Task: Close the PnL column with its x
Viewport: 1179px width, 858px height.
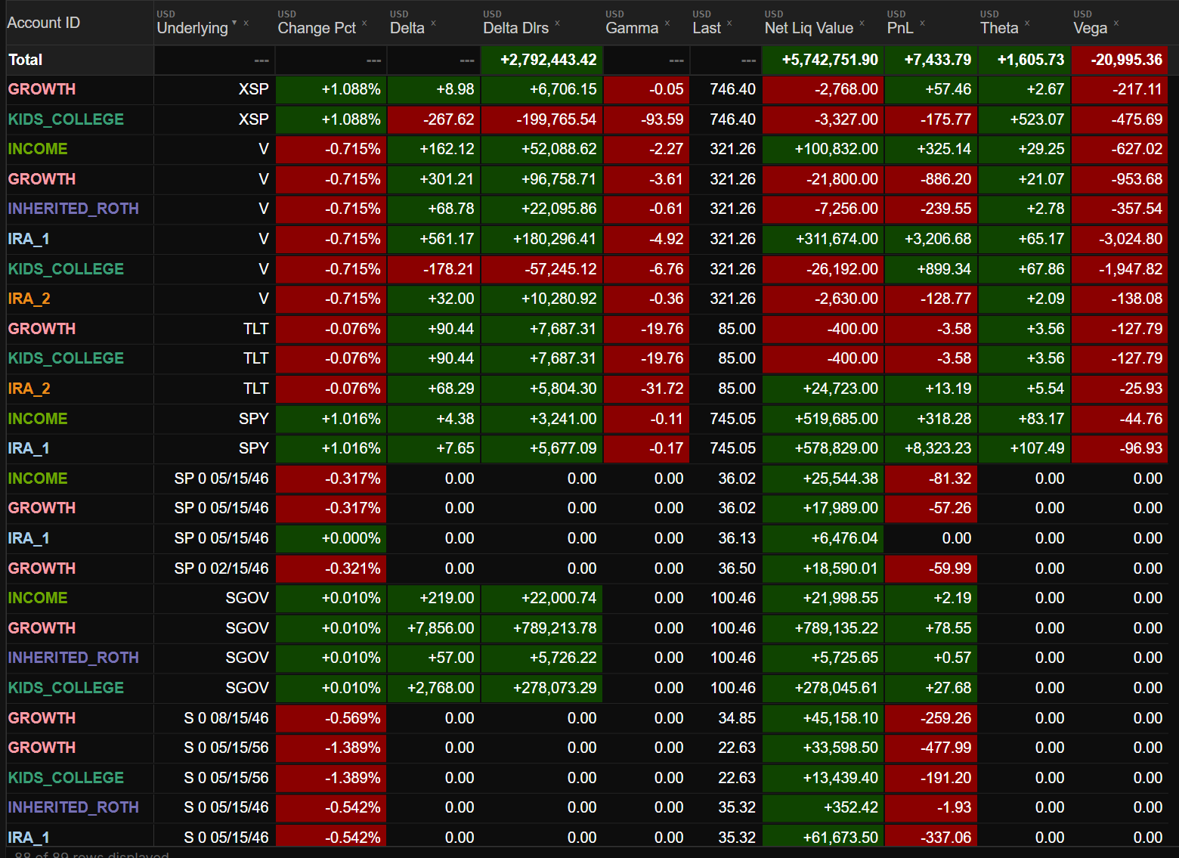Action: pos(922,23)
